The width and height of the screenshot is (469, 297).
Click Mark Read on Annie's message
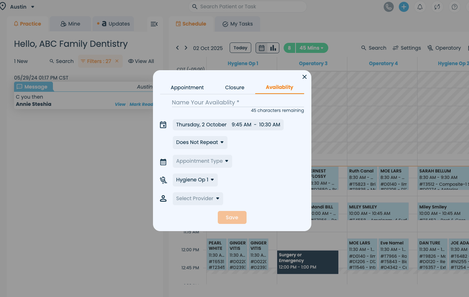141,104
